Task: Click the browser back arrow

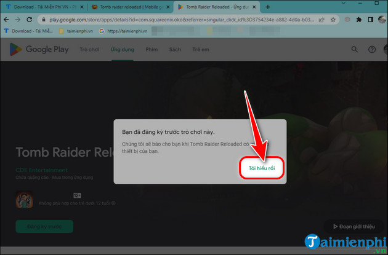Action: (8, 19)
